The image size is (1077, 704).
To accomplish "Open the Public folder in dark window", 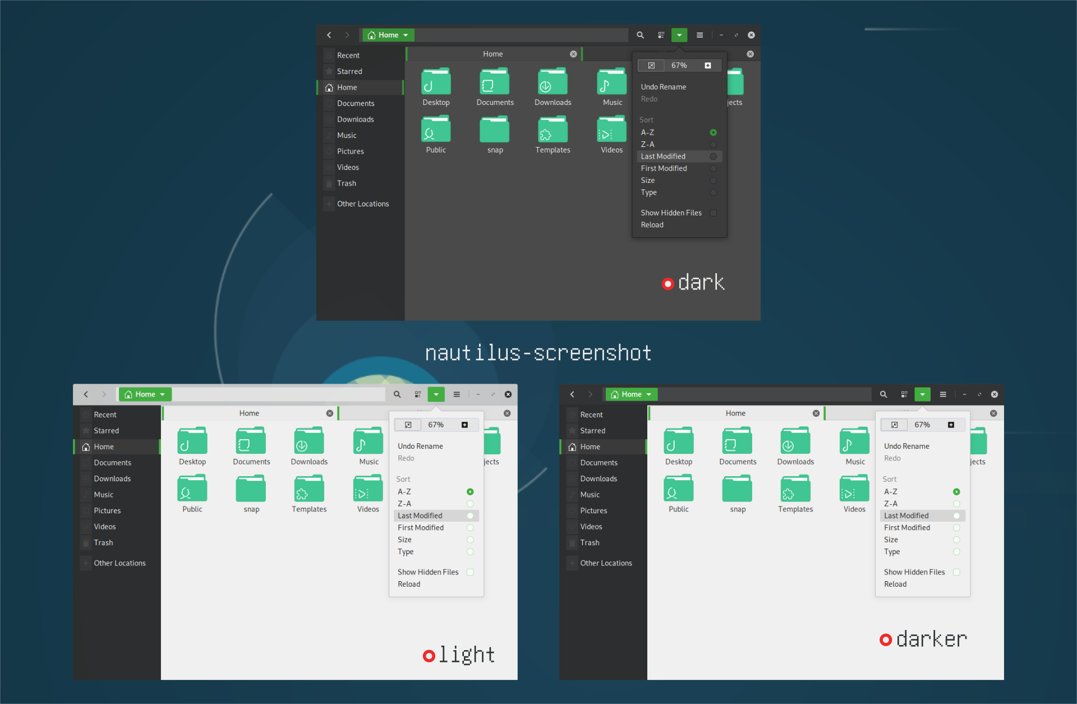I will coord(436,135).
